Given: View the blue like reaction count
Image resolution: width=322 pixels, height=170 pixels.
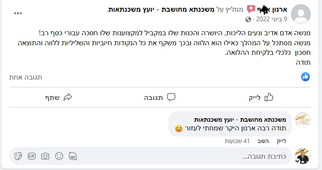Looking at the screenshot, I should pyautogui.click(x=305, y=77).
